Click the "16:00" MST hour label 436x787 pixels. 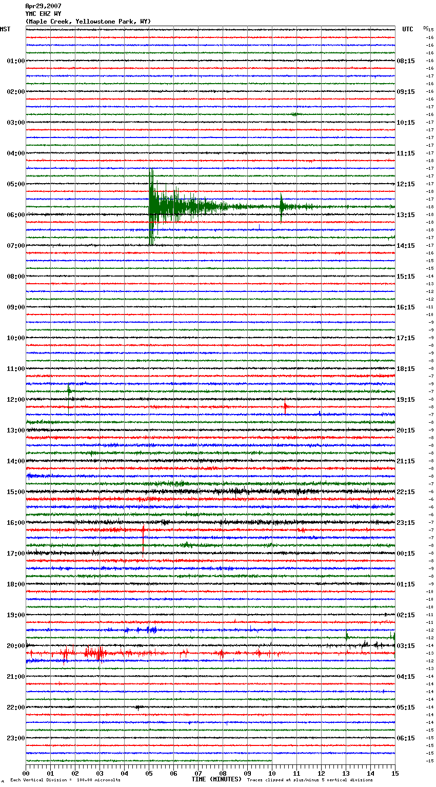coord(16,523)
